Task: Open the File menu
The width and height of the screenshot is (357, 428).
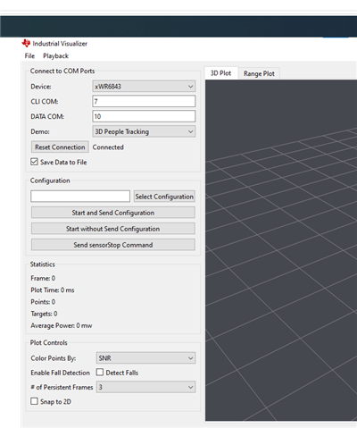Action: tap(29, 56)
